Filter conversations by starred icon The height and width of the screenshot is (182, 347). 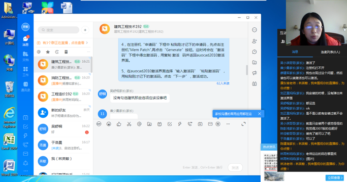pos(48,52)
